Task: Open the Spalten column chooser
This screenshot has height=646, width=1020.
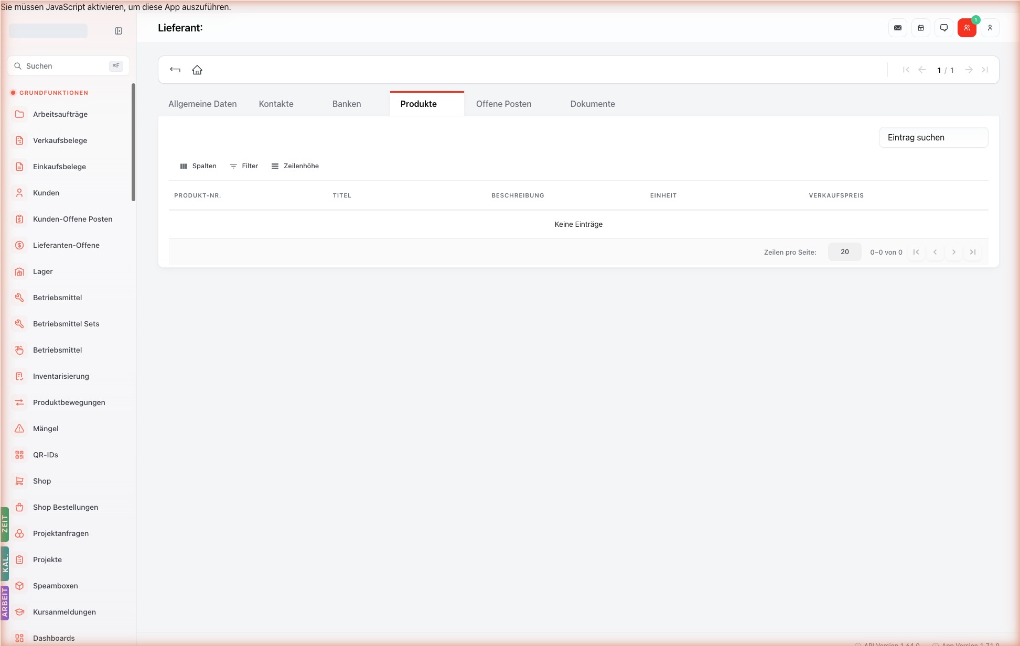Action: (198, 166)
